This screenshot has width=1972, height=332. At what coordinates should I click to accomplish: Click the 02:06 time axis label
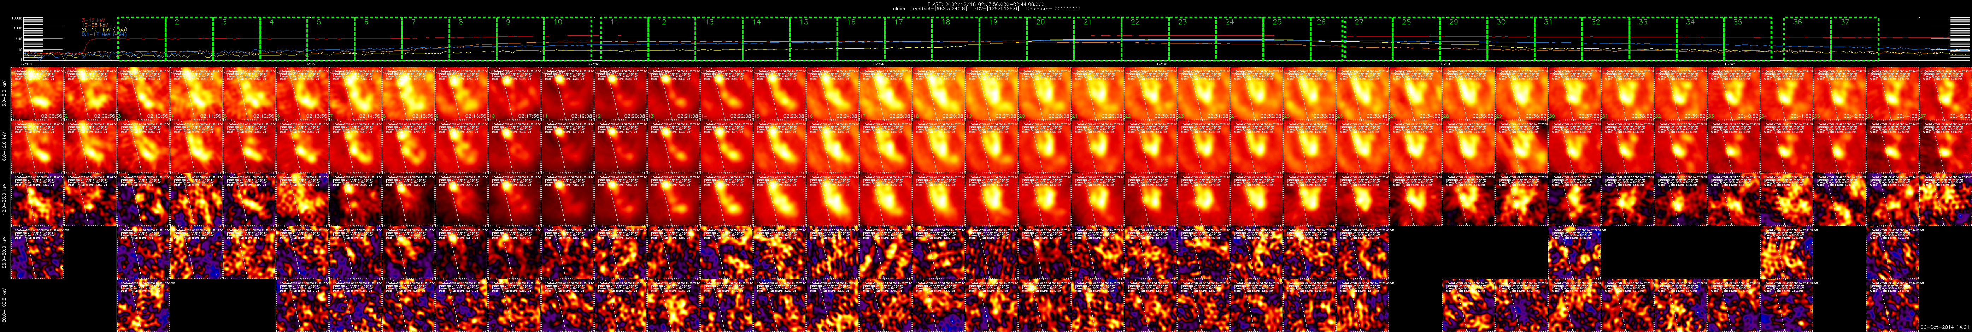tap(27, 64)
